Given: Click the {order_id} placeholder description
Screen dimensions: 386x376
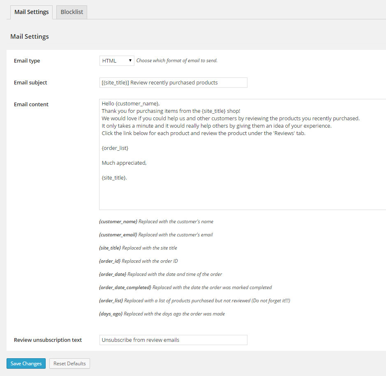Looking at the screenshot, I should (x=138, y=261).
